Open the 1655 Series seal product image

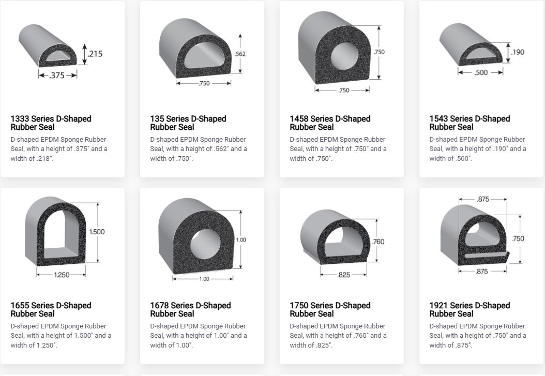pyautogui.click(x=65, y=237)
